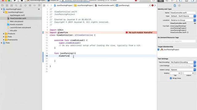
Task: Go back in editor history
Action: coord(48,5)
